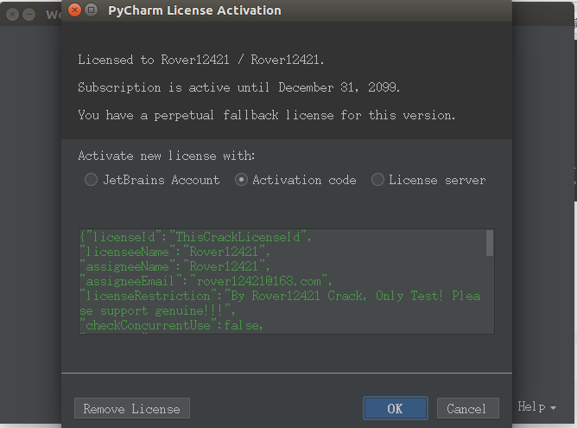The image size is (577, 428).
Task: Click the activation code vertical scrollbar thumb
Action: (490, 243)
